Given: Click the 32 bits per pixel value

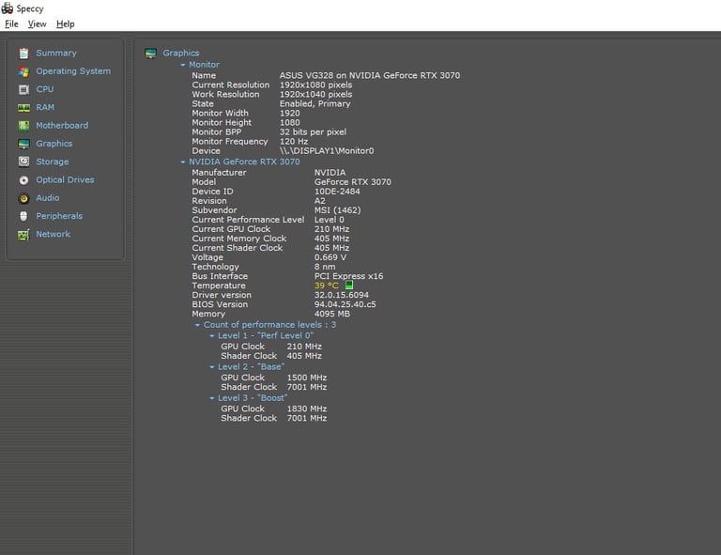Looking at the screenshot, I should pos(313,132).
